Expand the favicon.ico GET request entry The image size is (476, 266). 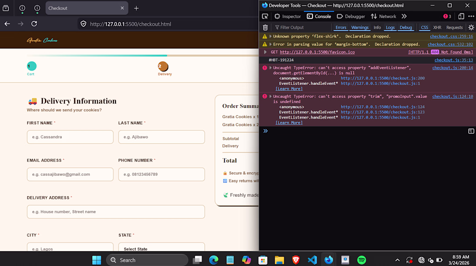(x=265, y=52)
